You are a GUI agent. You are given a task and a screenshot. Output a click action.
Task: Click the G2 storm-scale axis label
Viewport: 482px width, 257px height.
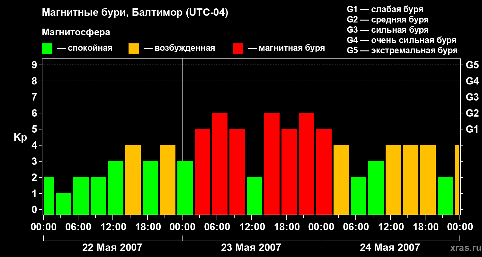pos(472,113)
